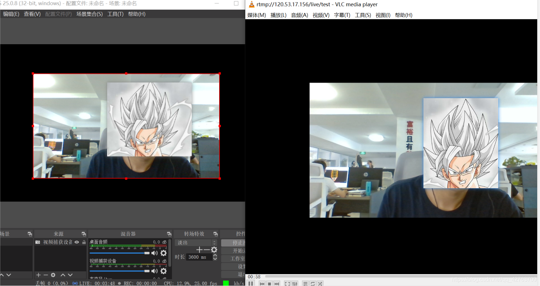Viewport: 540px width, 286px height.
Task: Add a new source with plus icon
Action: 38,275
